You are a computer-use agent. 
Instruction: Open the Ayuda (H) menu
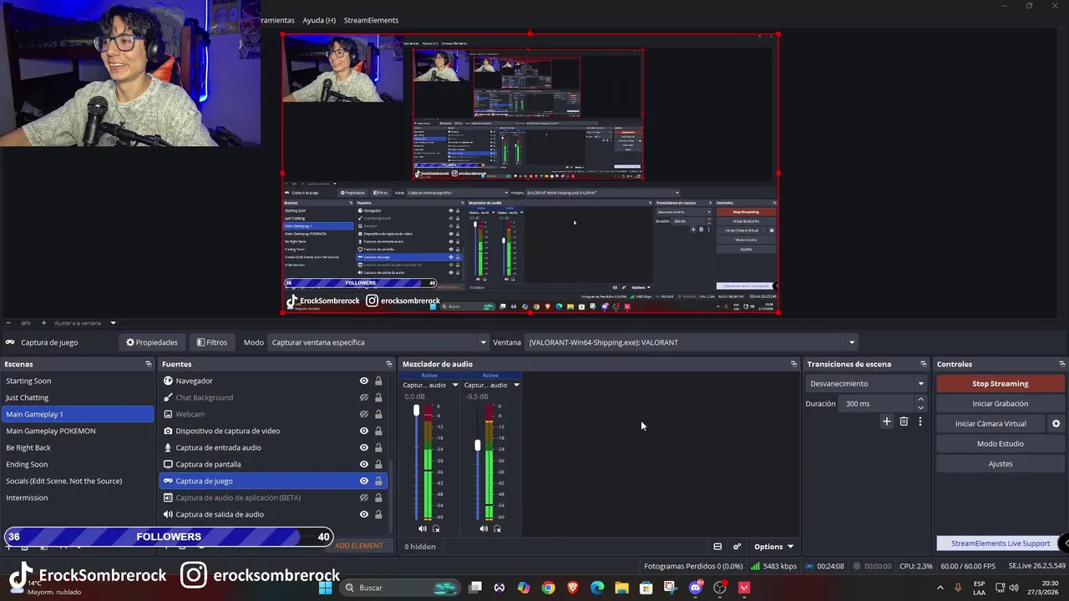point(319,20)
